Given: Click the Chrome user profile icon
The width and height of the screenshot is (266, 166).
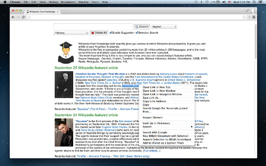Looking at the screenshot, I should (x=253, y=11).
